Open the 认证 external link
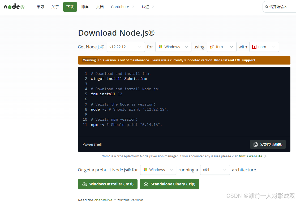296x201 pixels. click(148, 7)
